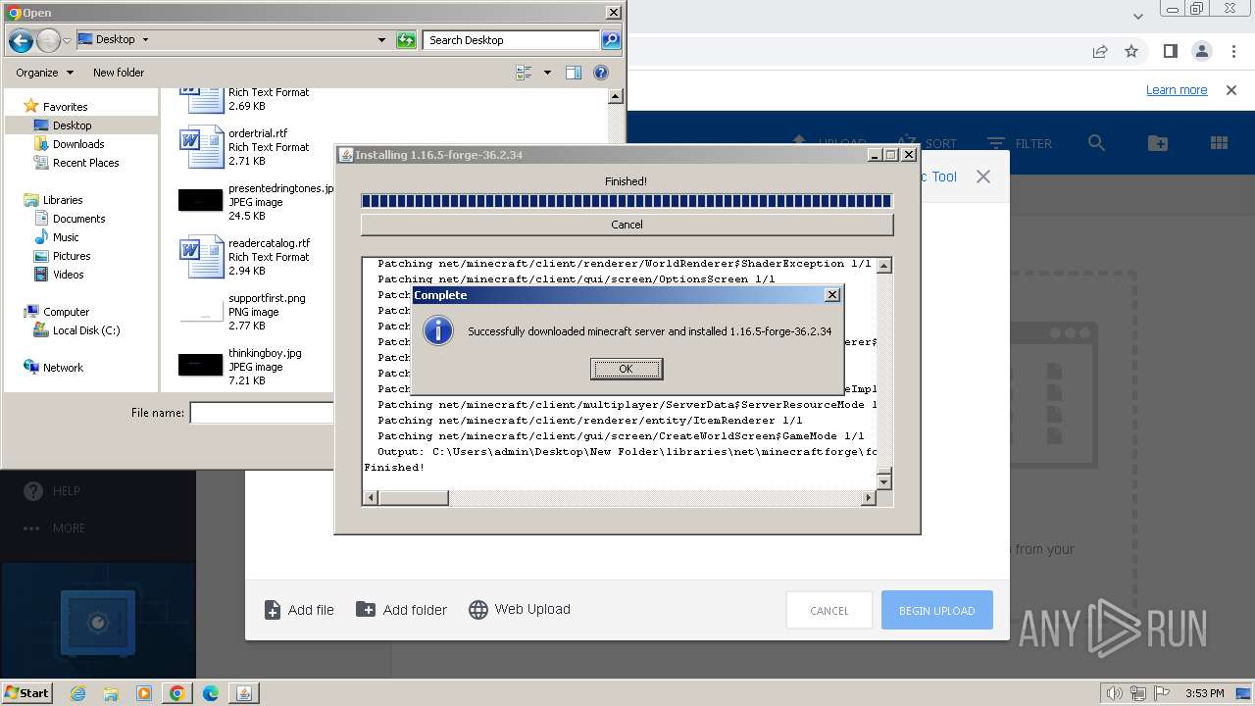Bookmark this page with the star icon
Viewport: 1255px width, 706px height.
[1131, 51]
